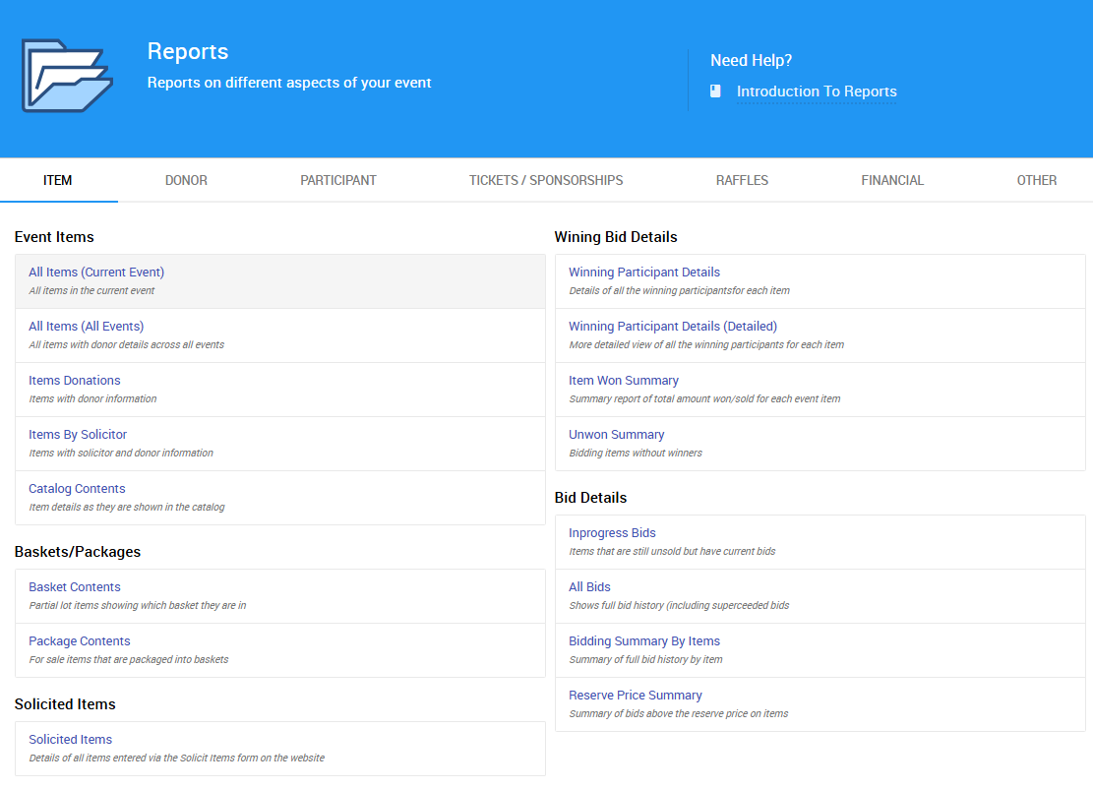View the Inprogress Bids report

pos(612,533)
